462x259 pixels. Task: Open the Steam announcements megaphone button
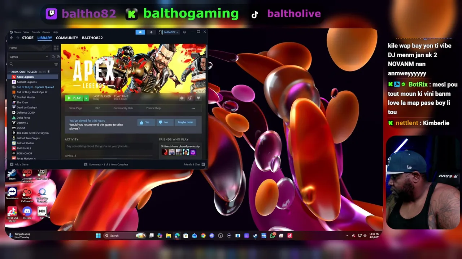pyautogui.click(x=140, y=32)
